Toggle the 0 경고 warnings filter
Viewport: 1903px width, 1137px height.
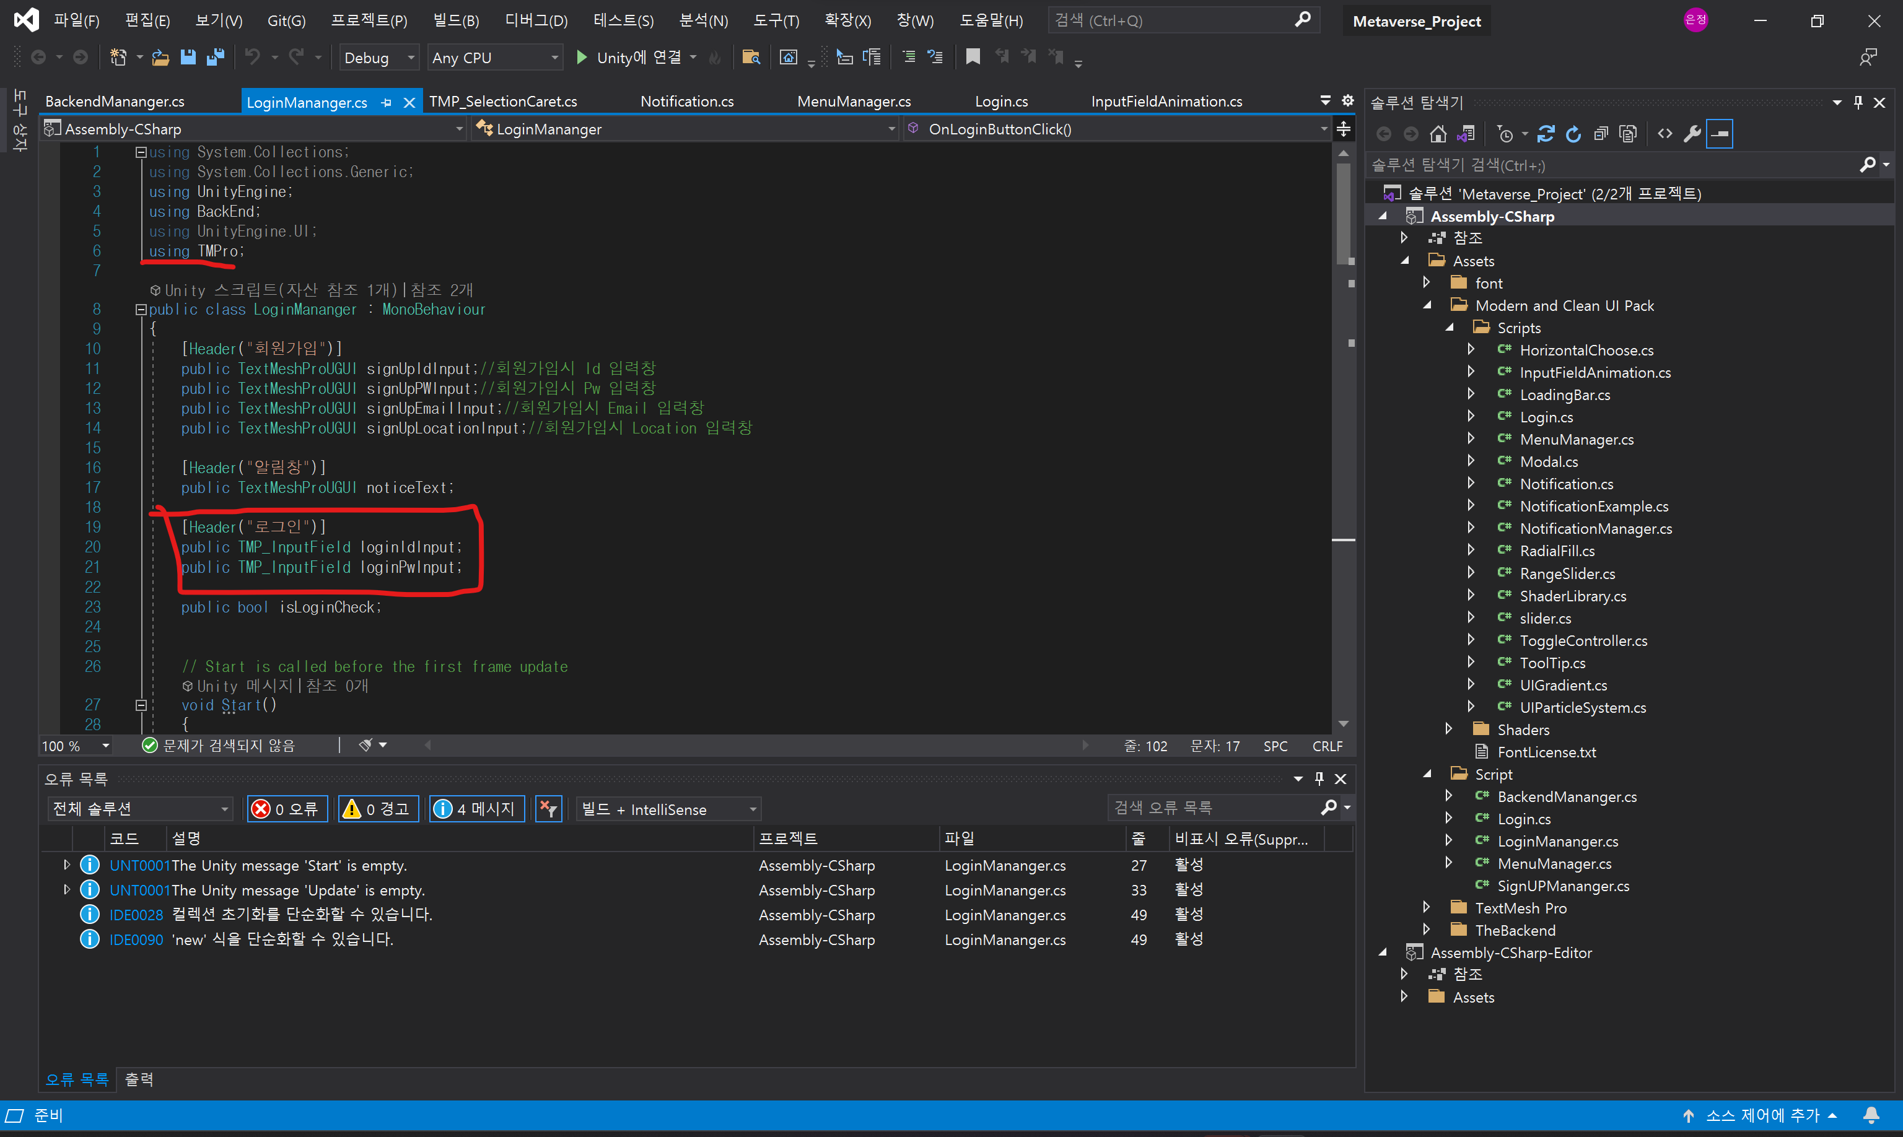point(378,808)
